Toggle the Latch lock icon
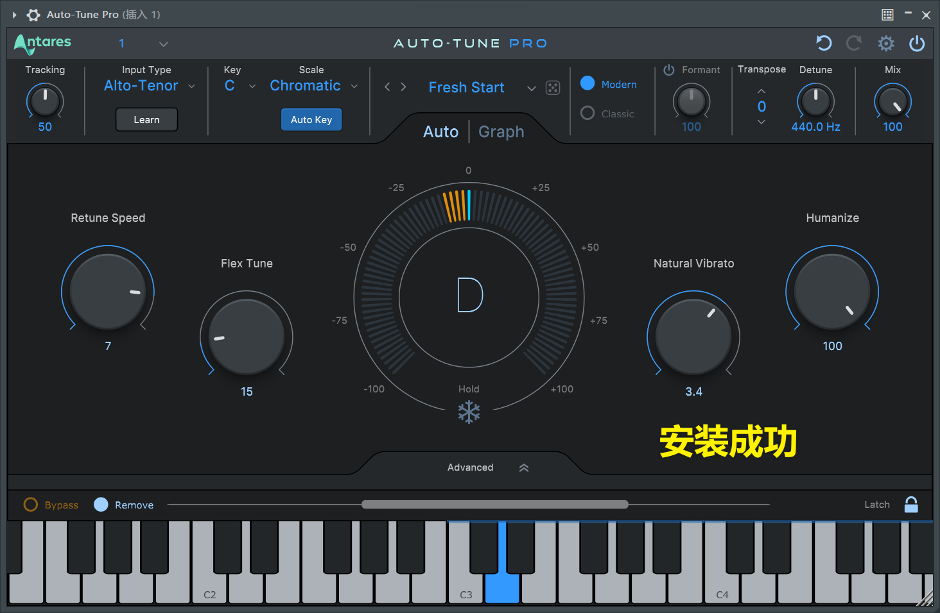 pos(911,505)
